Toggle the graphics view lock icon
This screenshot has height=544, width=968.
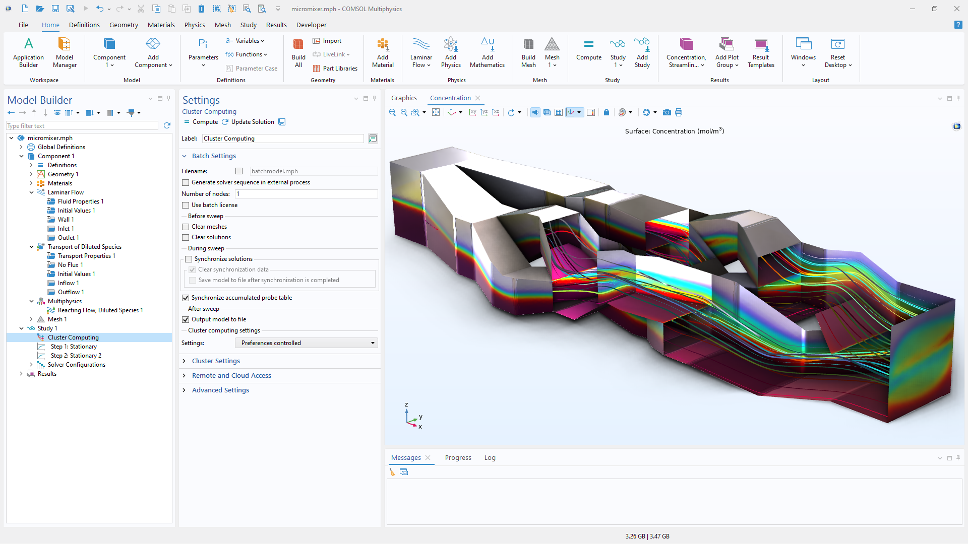point(607,112)
